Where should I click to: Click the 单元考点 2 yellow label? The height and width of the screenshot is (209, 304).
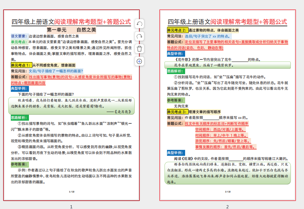click(177, 30)
